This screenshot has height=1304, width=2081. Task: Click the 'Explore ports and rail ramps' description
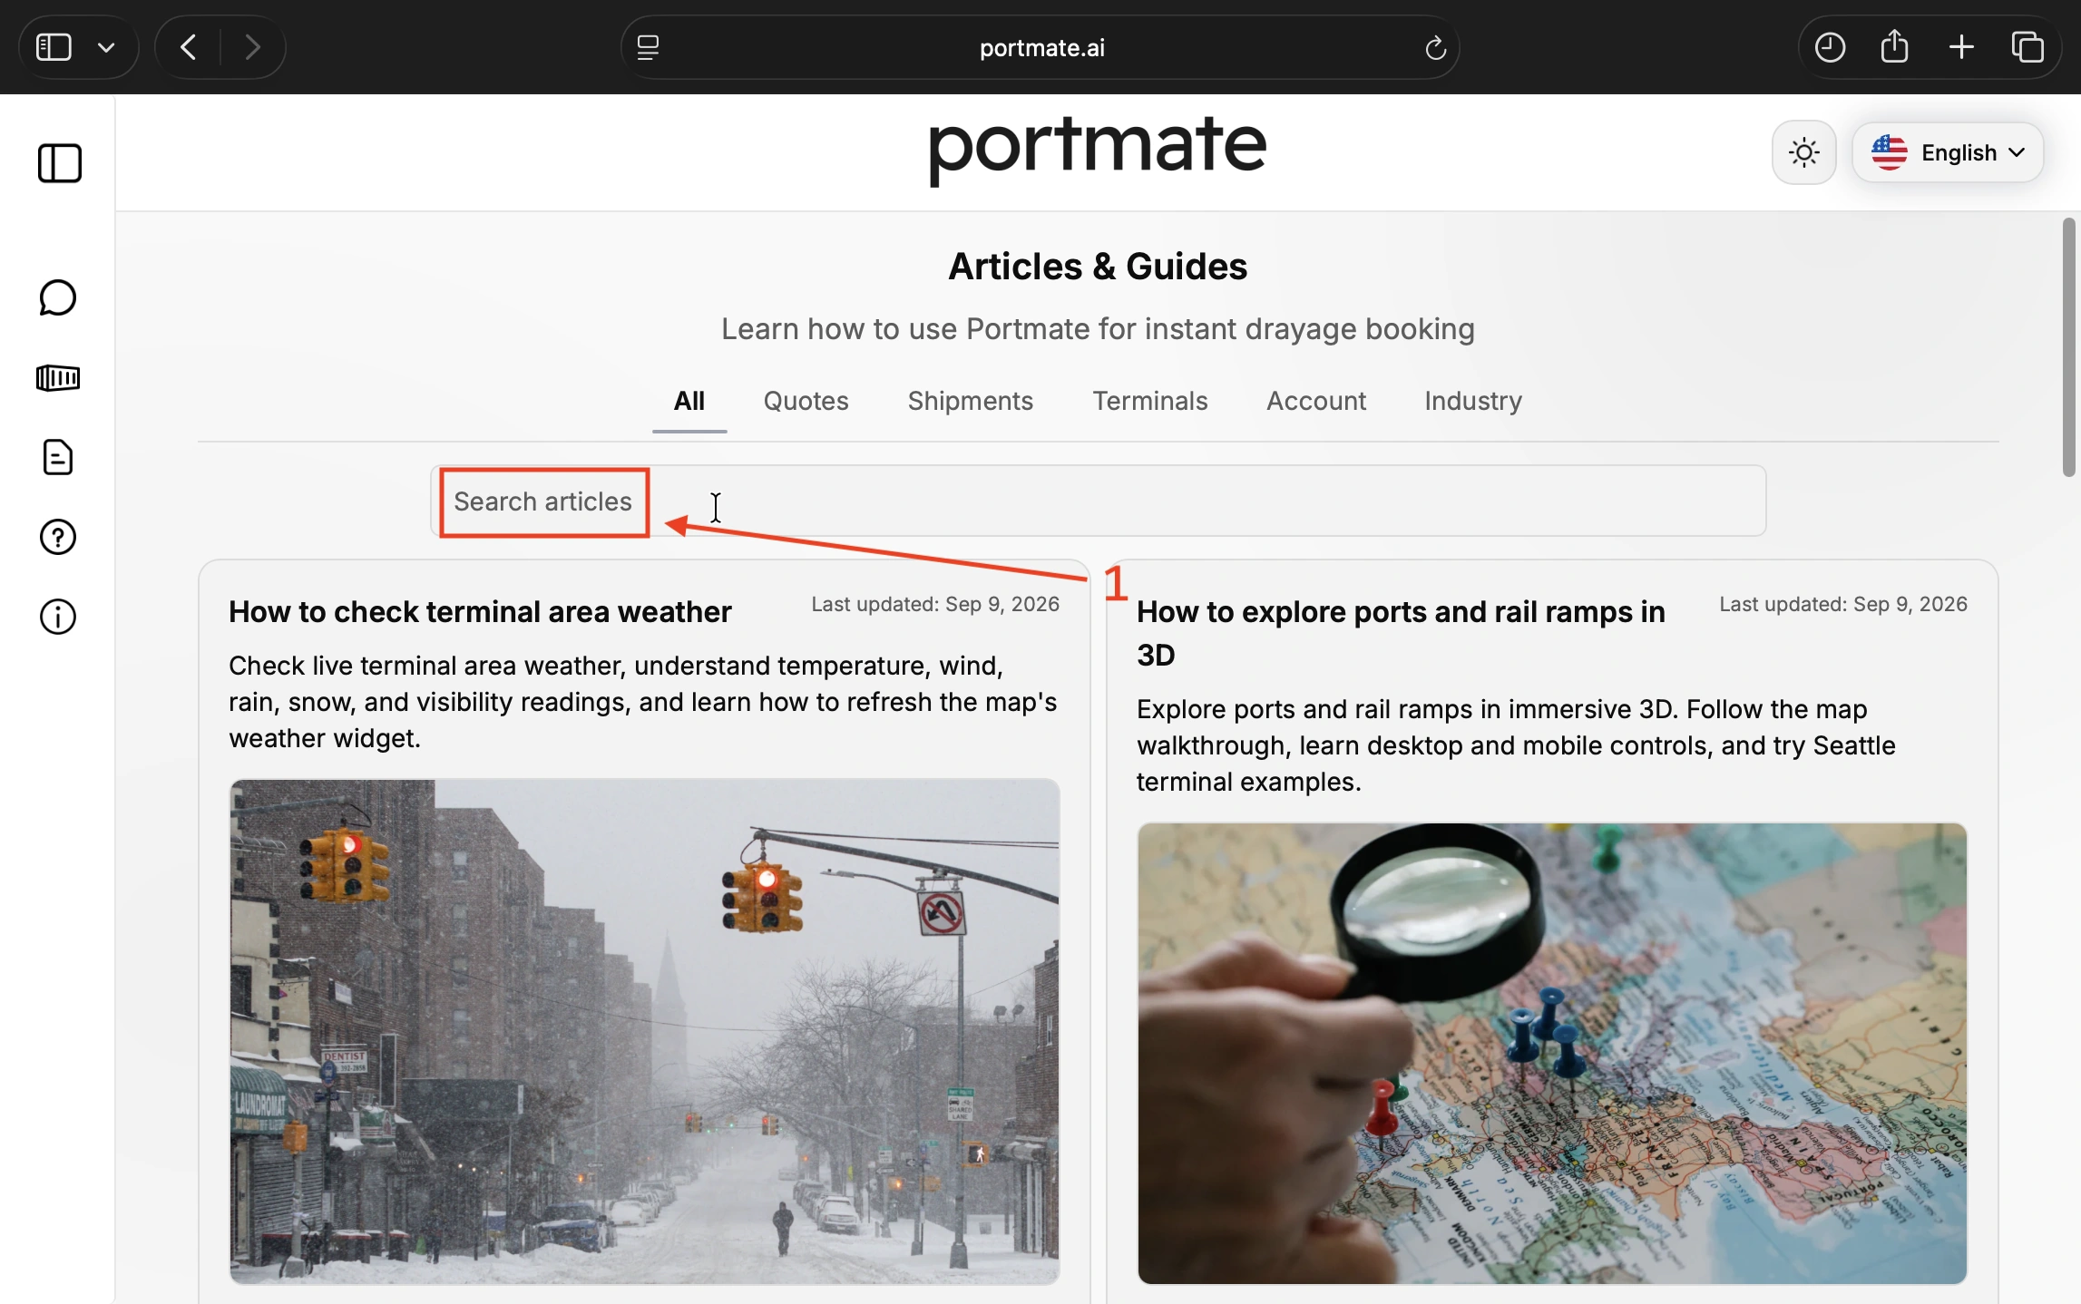tap(1516, 745)
